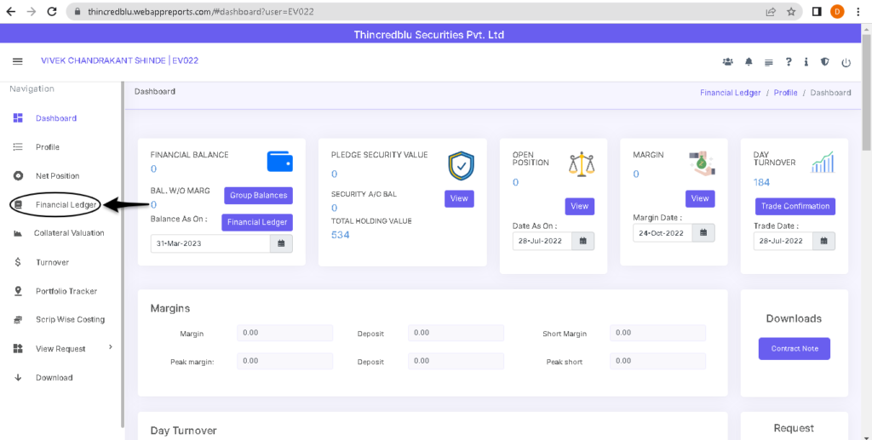Image resolution: width=872 pixels, height=440 pixels.
Task: Click the power logout icon
Action: click(x=846, y=62)
